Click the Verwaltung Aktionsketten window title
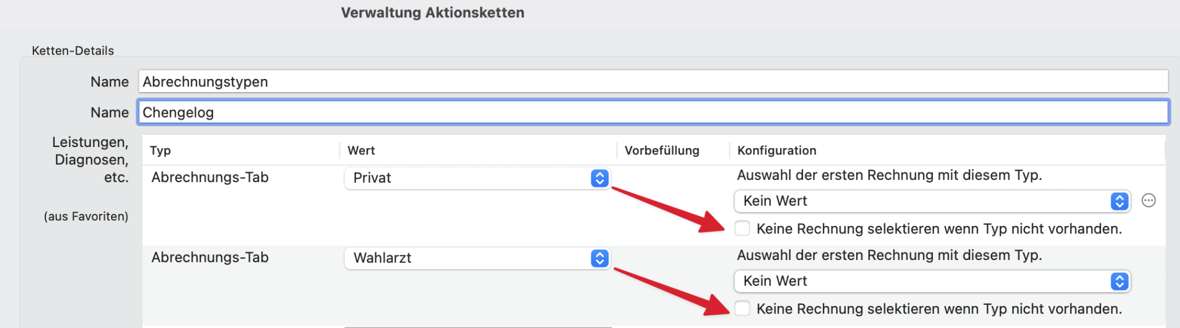 (x=432, y=13)
